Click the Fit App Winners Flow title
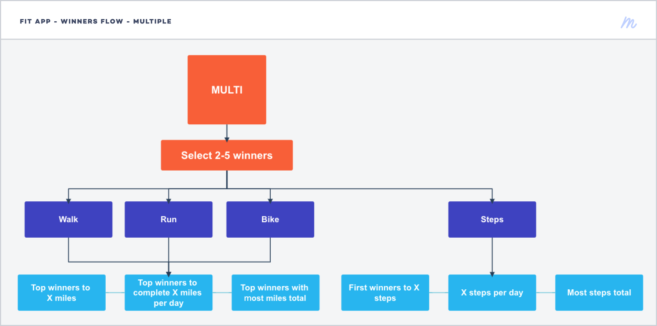The height and width of the screenshot is (326, 657). coord(96,21)
